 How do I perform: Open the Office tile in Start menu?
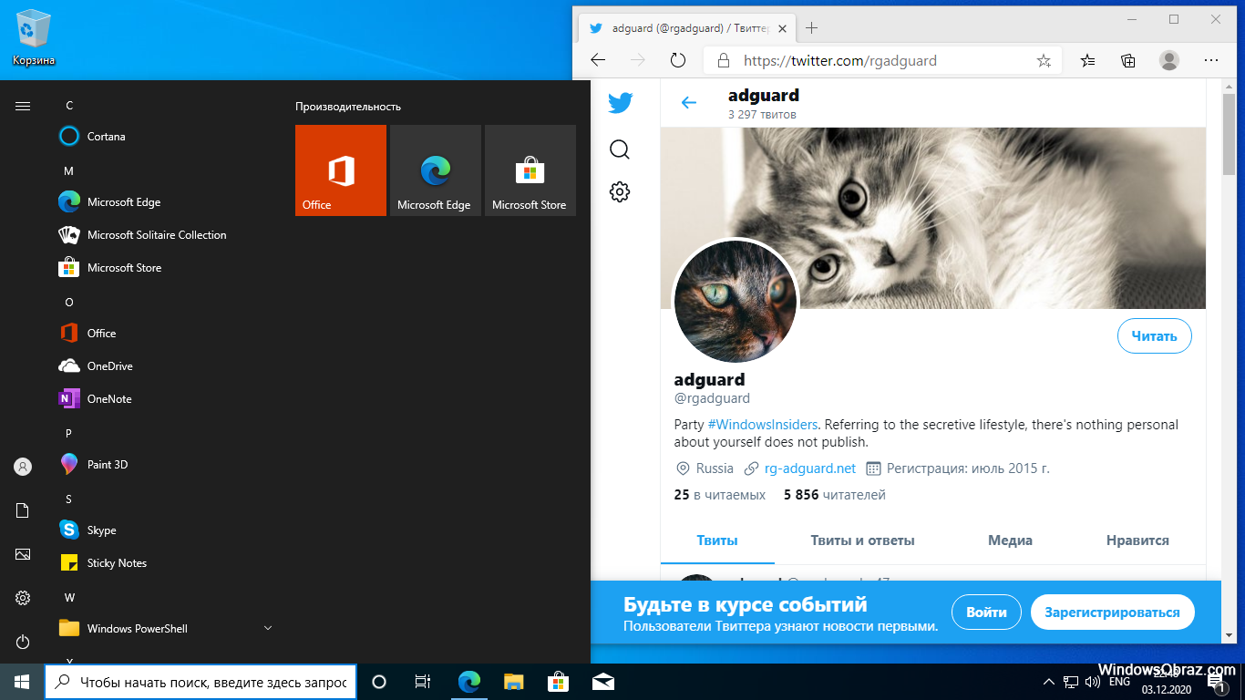pos(341,170)
